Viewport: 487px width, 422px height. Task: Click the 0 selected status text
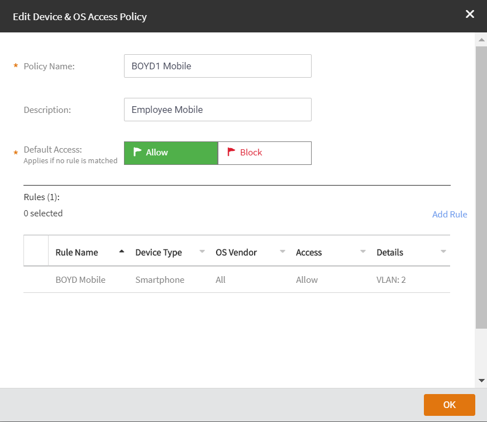[43, 213]
